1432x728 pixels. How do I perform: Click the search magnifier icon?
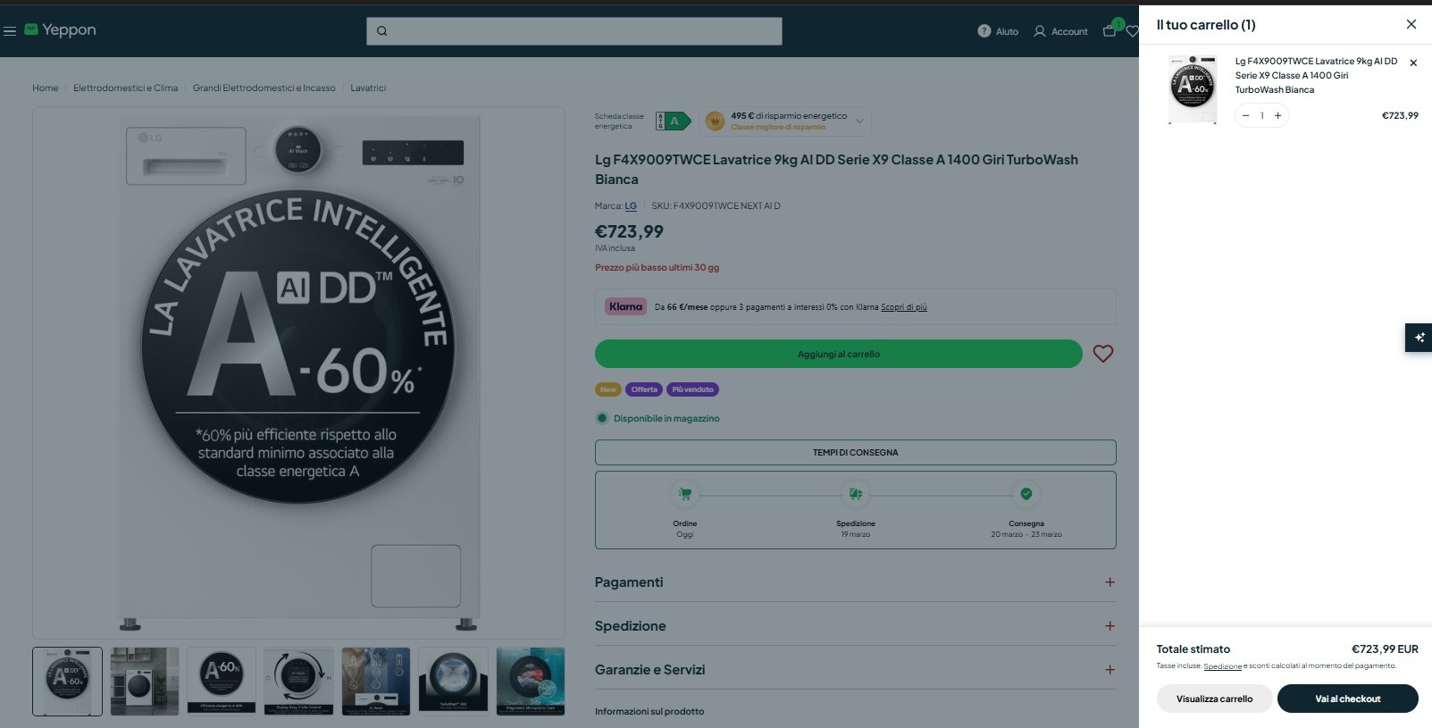[x=382, y=31]
